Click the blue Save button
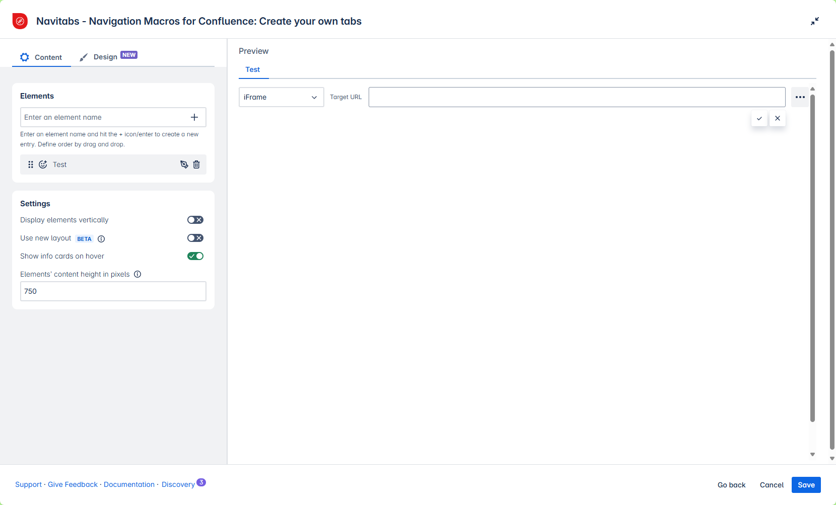 (806, 485)
